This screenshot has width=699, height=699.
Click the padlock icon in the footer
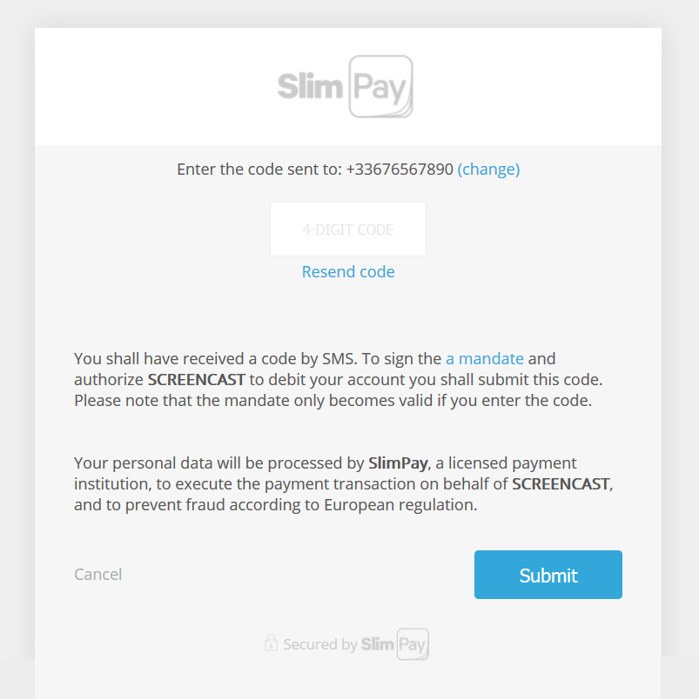(x=271, y=644)
